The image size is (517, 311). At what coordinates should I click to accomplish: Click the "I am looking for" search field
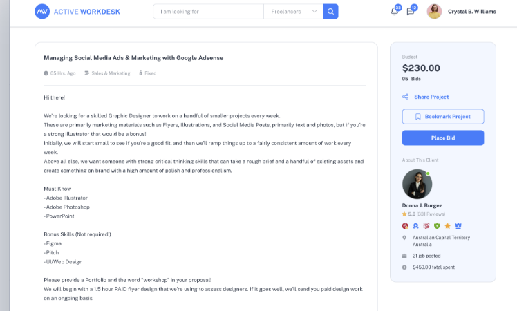coord(208,12)
